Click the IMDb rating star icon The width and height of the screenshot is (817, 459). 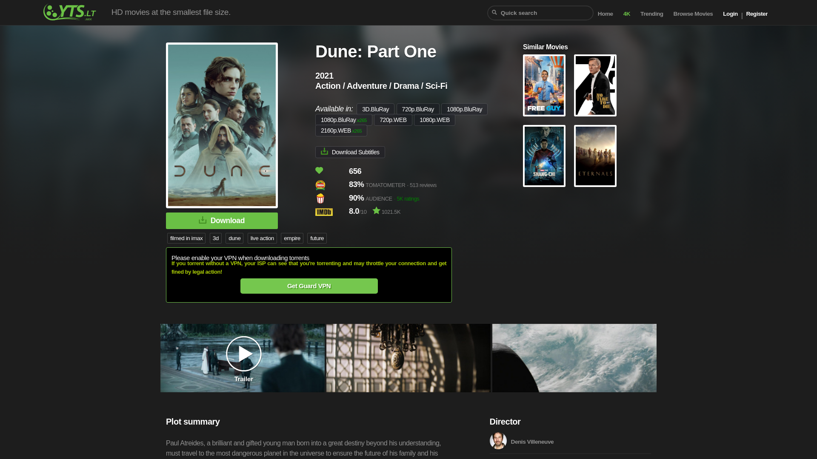click(377, 211)
